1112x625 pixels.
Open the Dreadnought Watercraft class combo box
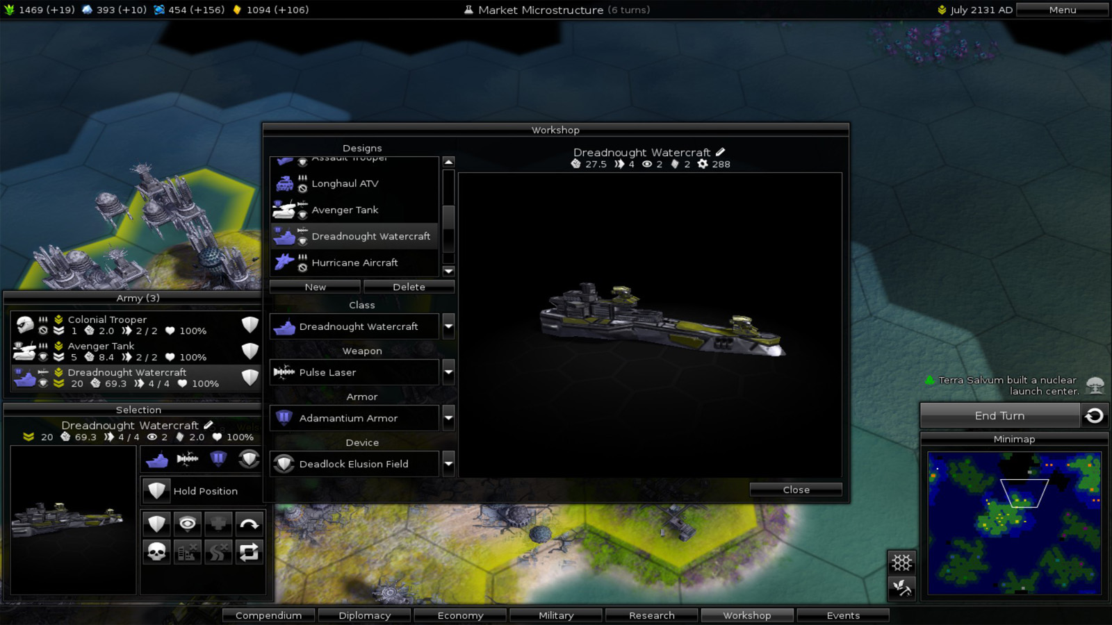354,326
